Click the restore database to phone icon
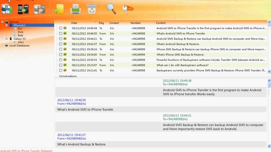Screen dimensions: 271x152 coord(39,9)
